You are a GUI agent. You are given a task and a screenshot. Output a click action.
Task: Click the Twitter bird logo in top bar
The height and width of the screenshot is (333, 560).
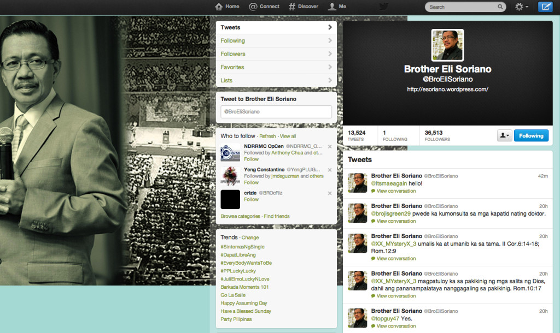(x=383, y=7)
